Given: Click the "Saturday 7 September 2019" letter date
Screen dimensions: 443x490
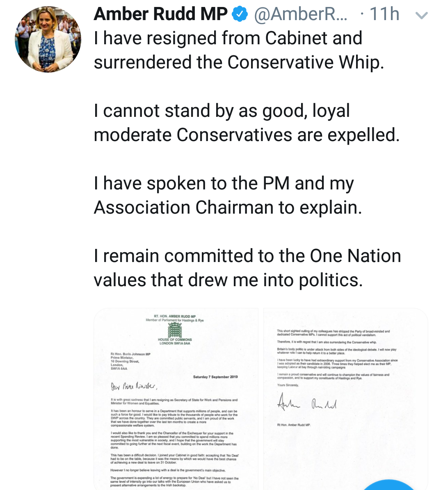Looking at the screenshot, I should (x=215, y=377).
